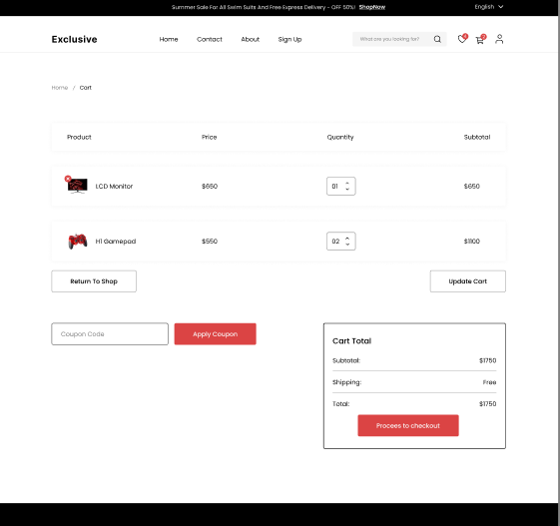This screenshot has height=526, width=560.
Task: Click the search magnifier icon
Action: [x=437, y=39]
